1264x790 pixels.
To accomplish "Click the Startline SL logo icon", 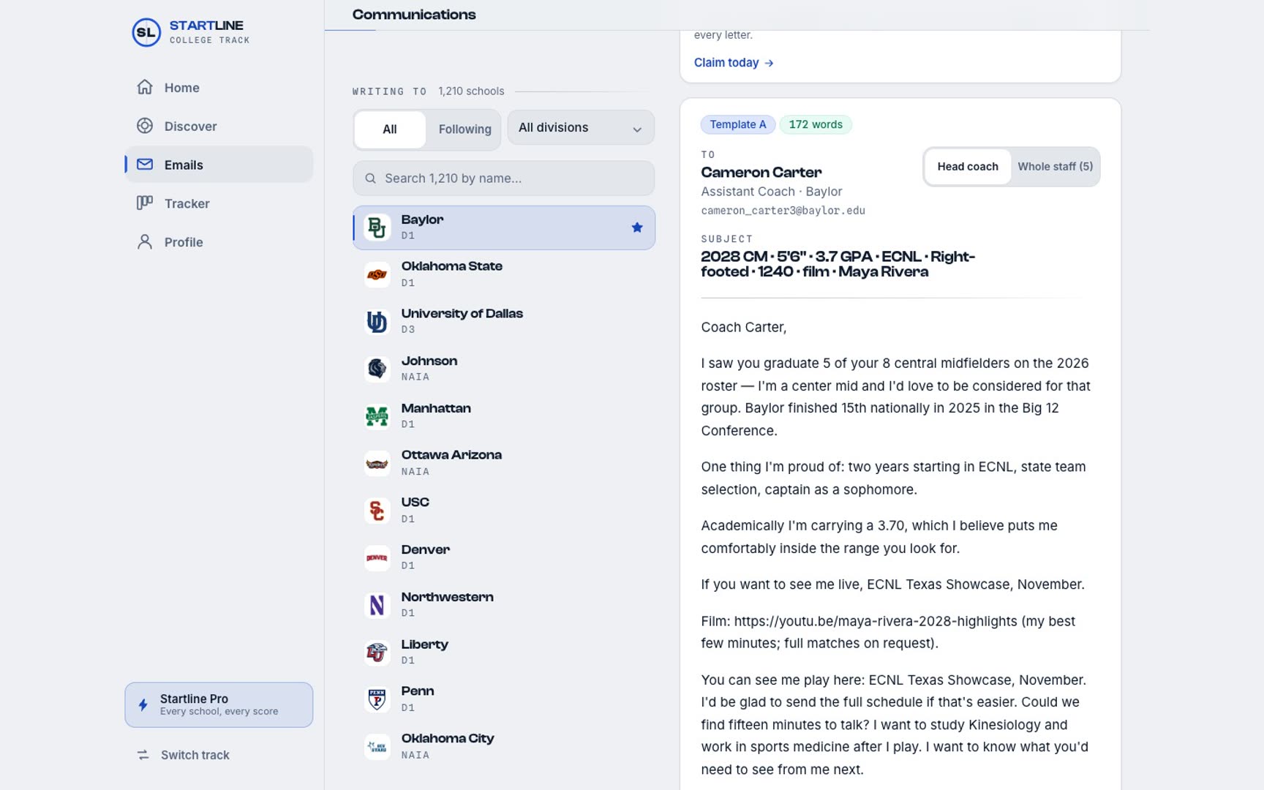I will (x=146, y=32).
